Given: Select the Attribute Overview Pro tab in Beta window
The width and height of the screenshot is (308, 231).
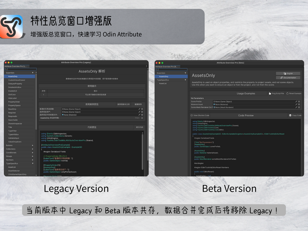Looking at the screenshot, I should click(x=167, y=67).
